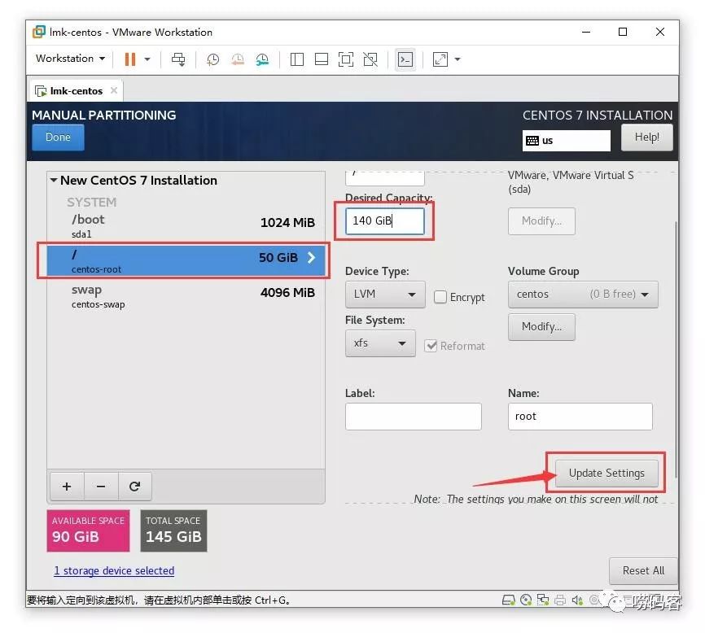Click the Desired Capacity input field
705x633 pixels.
tap(385, 220)
